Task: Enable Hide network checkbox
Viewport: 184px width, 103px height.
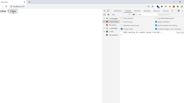Action: tap(122, 18)
